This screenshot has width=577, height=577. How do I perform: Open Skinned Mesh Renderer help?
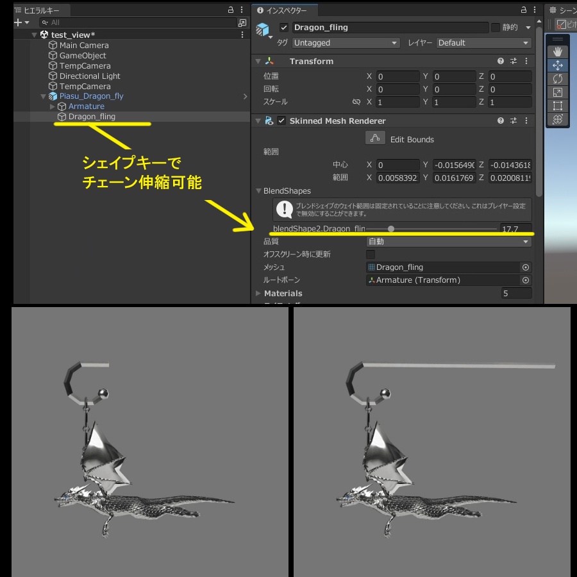501,121
